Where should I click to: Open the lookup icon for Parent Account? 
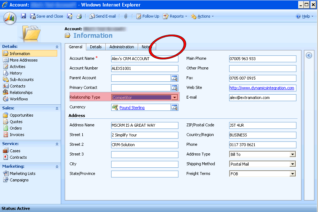pyautogui.click(x=174, y=78)
